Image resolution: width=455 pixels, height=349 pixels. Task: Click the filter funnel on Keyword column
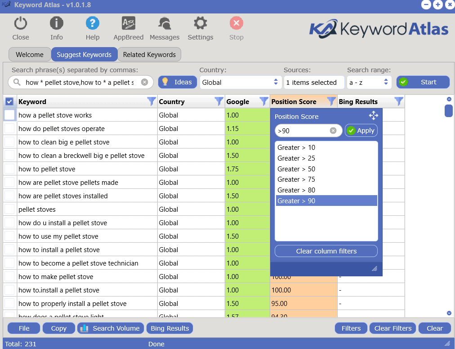click(x=152, y=102)
